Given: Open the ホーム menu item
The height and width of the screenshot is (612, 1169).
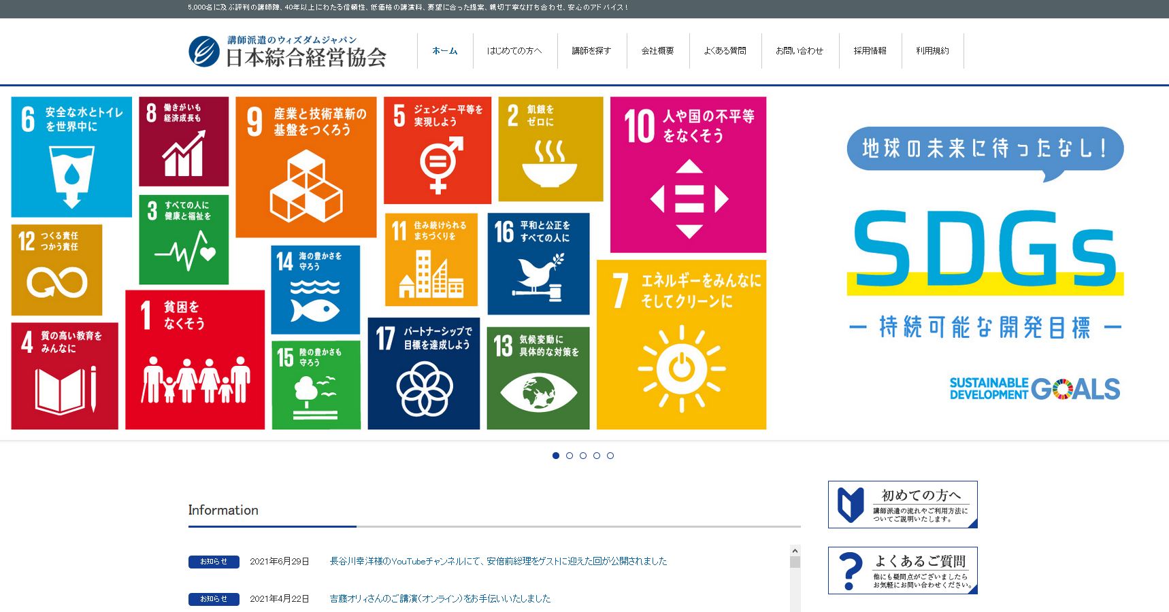Looking at the screenshot, I should [445, 51].
